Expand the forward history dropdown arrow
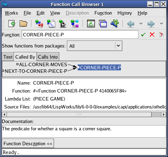 click(x=161, y=24)
